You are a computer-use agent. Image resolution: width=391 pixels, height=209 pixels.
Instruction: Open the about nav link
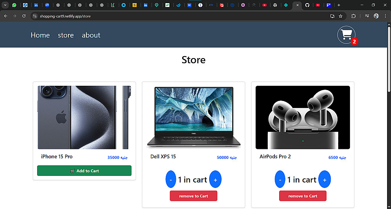pos(91,35)
